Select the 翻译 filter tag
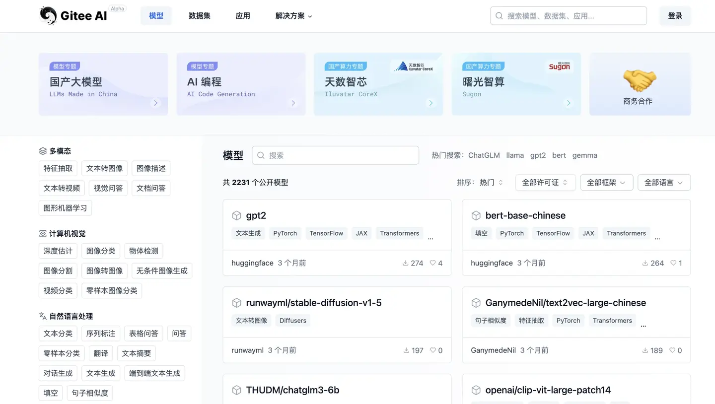 (101, 353)
